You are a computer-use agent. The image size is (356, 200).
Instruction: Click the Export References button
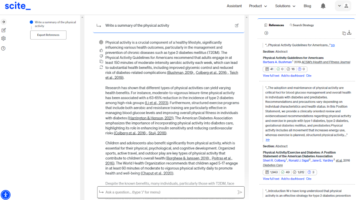tap(48, 35)
